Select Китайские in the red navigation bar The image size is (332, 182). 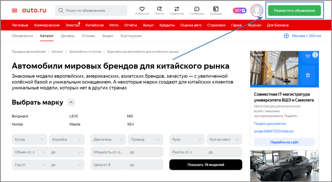95,25
